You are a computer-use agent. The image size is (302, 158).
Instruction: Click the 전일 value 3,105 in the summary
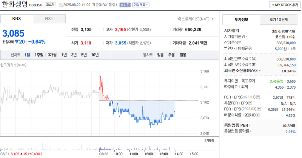(86, 30)
